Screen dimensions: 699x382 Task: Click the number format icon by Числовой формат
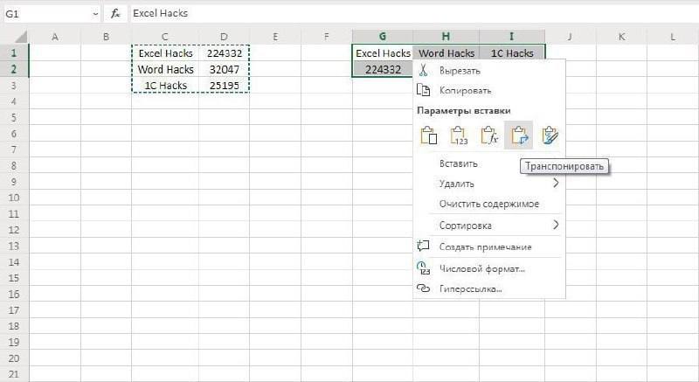[423, 267]
